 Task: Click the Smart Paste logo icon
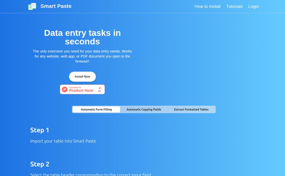click(32, 6)
